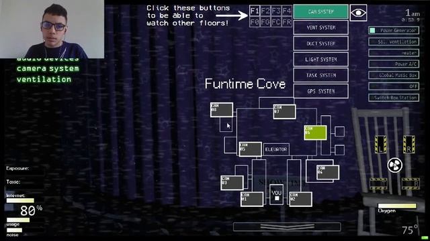Toggle the eye visibility icon

(358, 13)
